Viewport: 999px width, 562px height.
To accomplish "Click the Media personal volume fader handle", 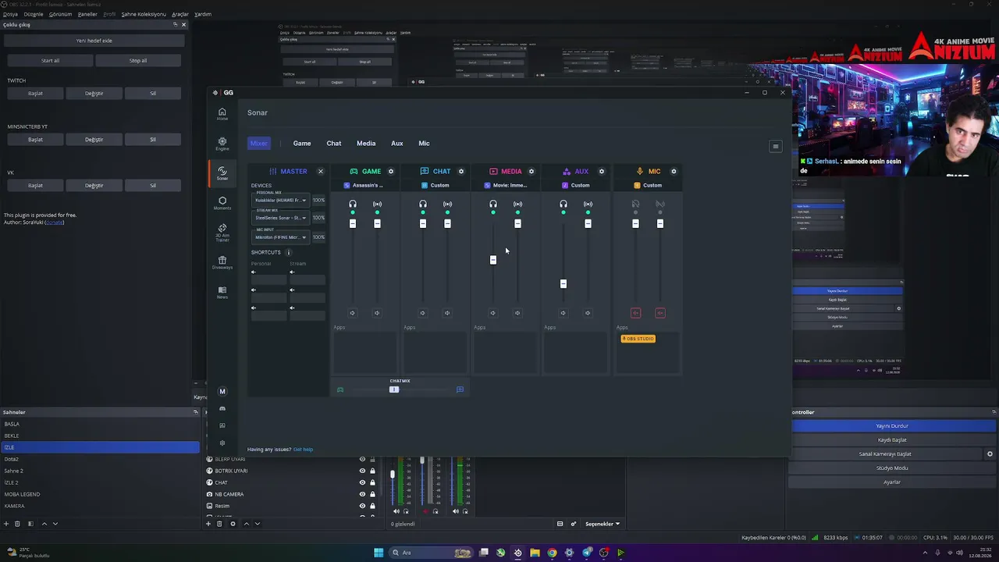I will pos(493,260).
